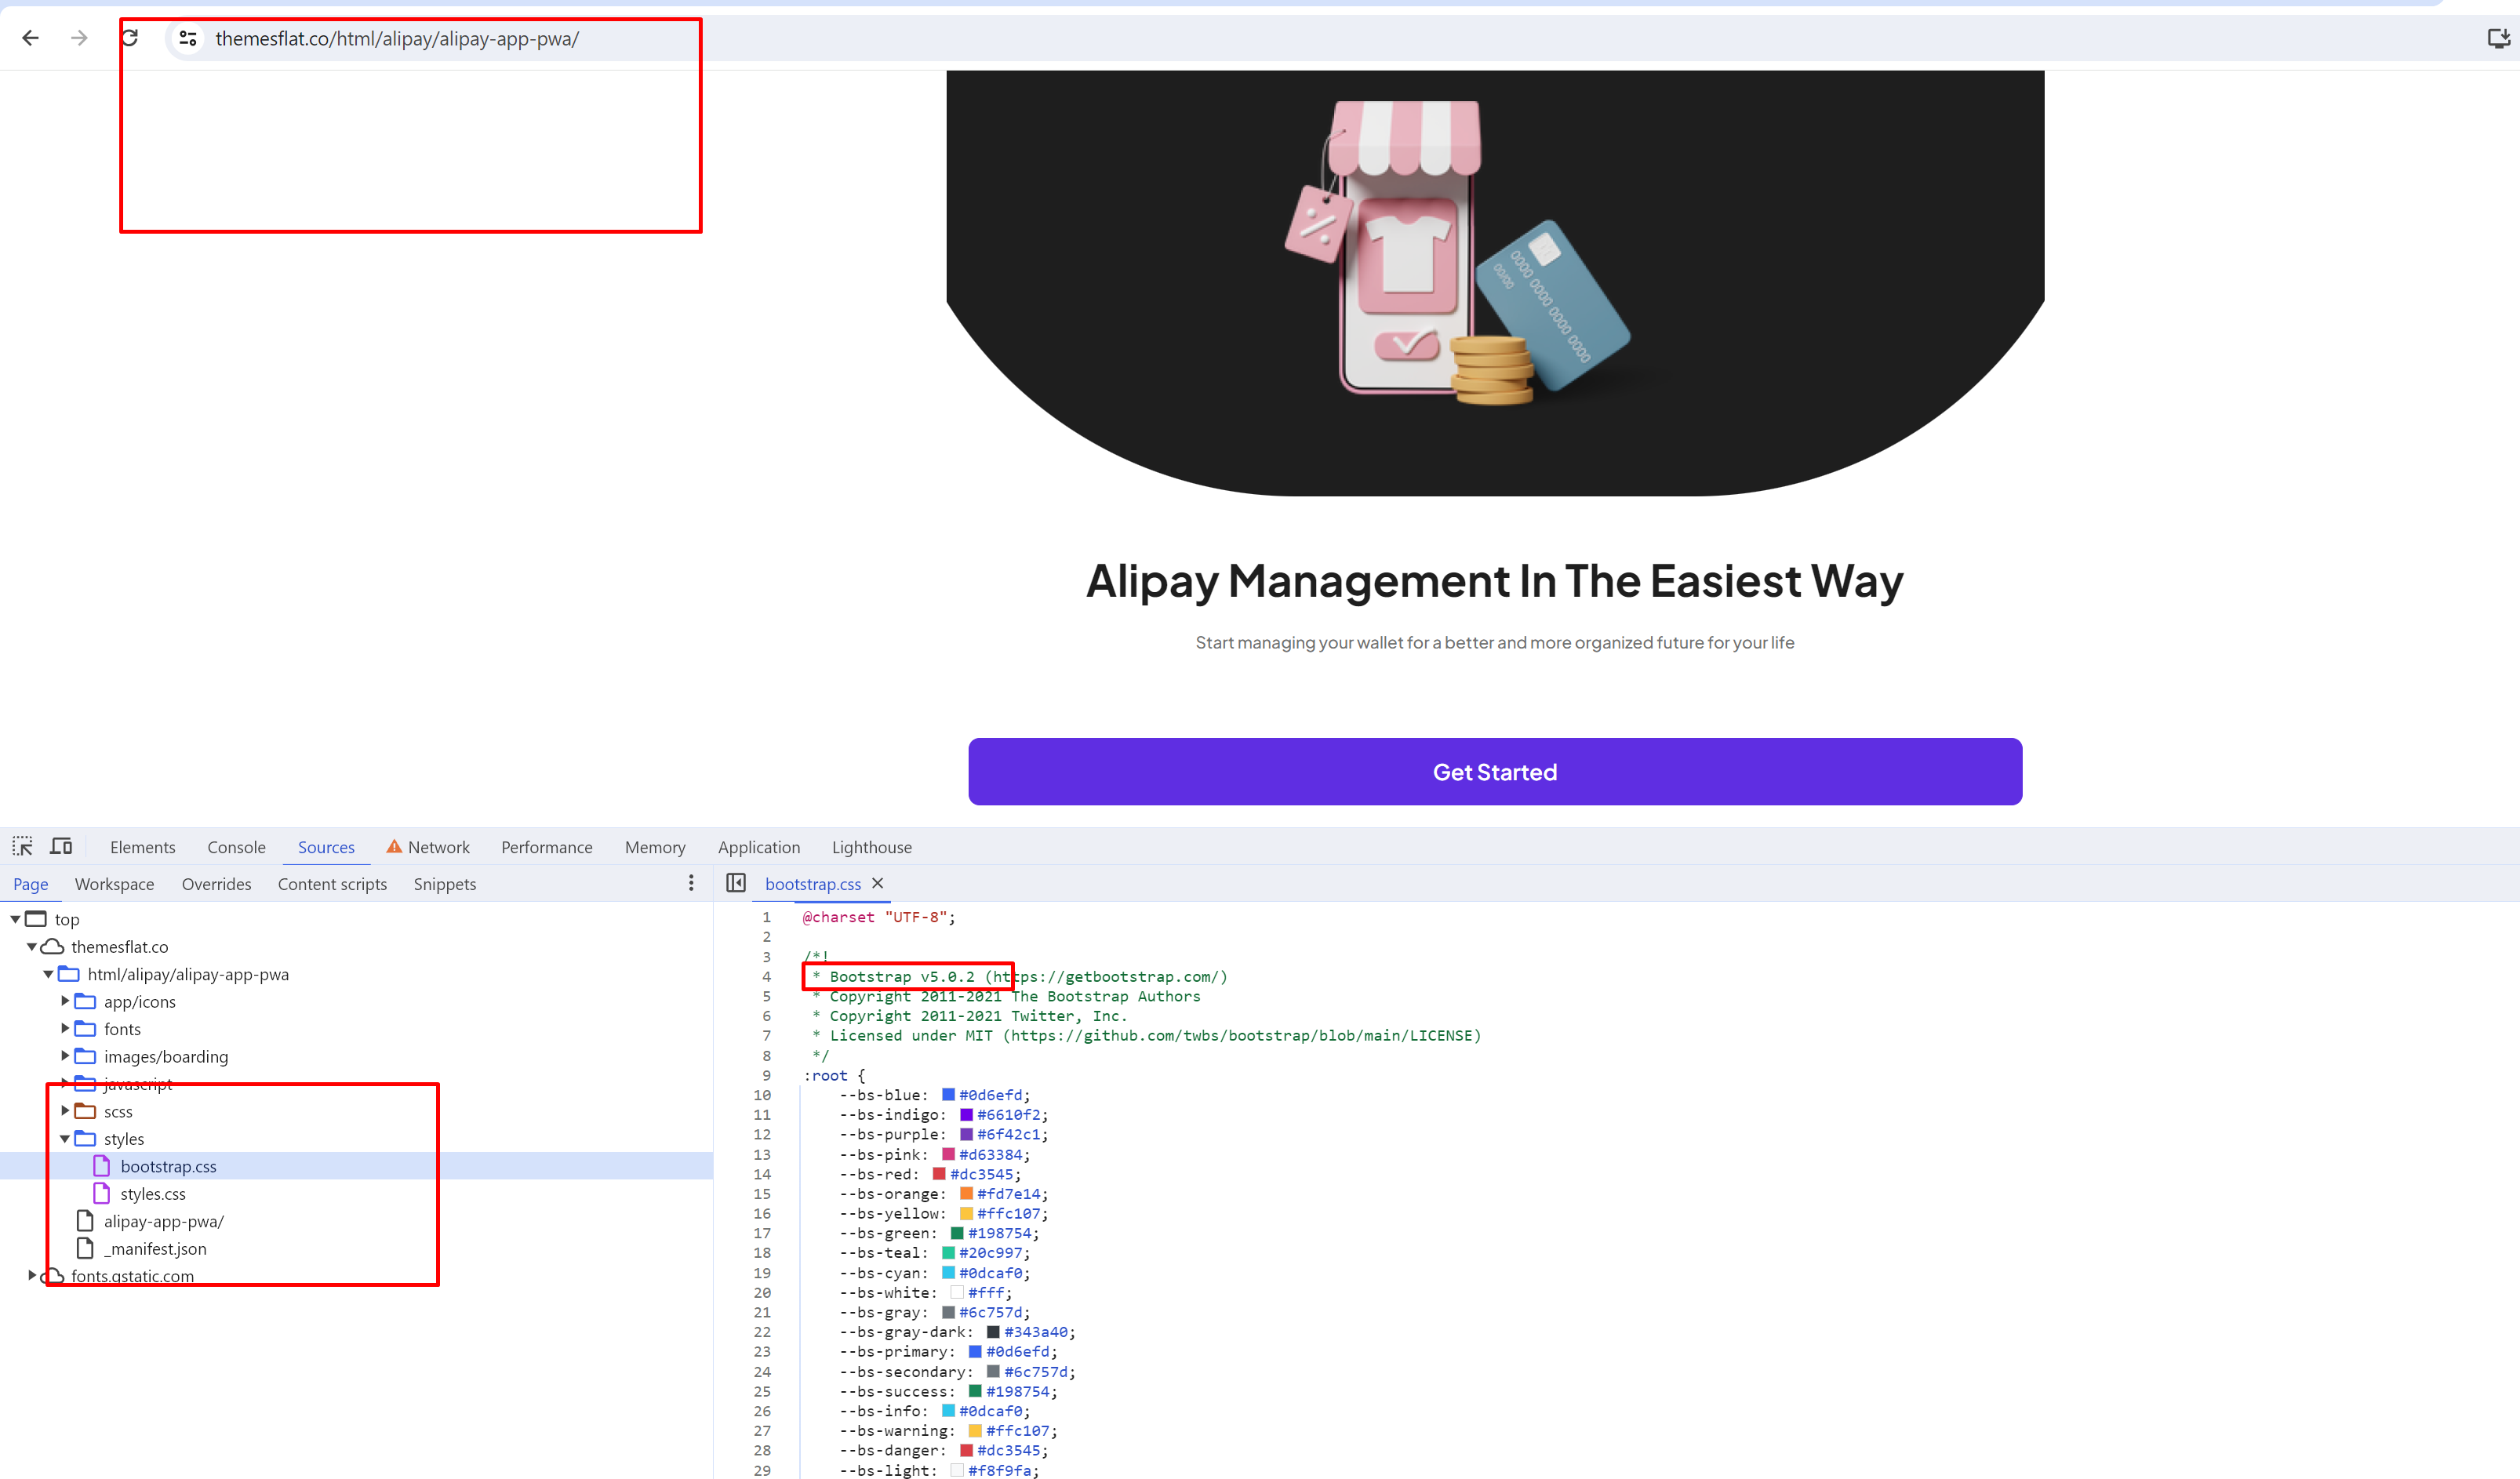Click the _manifest.json file icon
2520x1479 pixels.
click(86, 1248)
